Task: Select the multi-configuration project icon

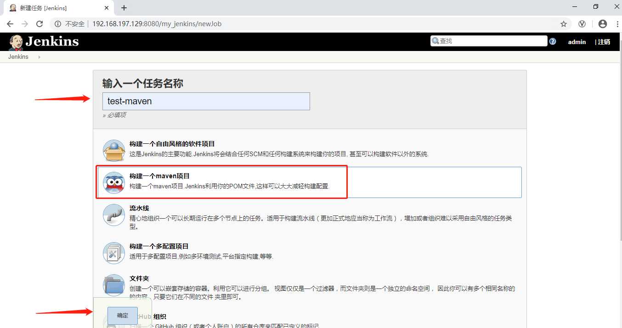Action: (114, 253)
